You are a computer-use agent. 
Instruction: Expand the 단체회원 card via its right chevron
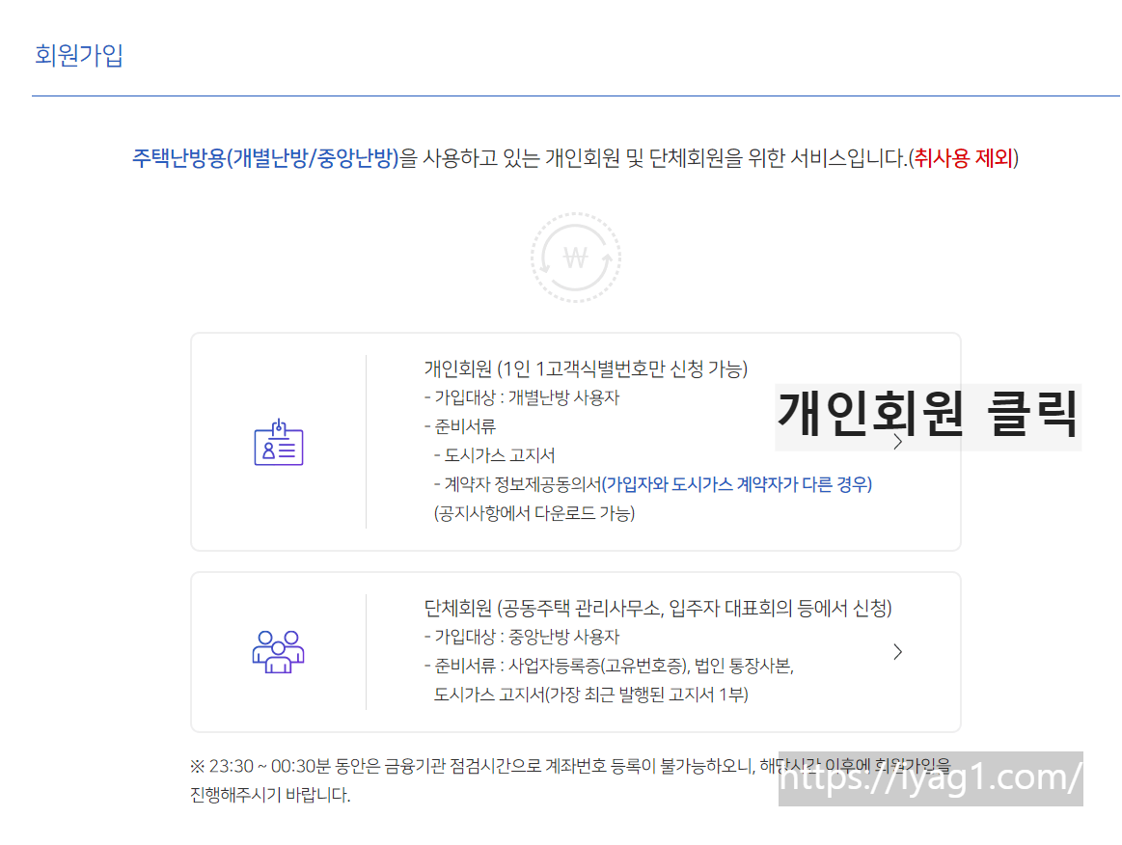pos(897,651)
